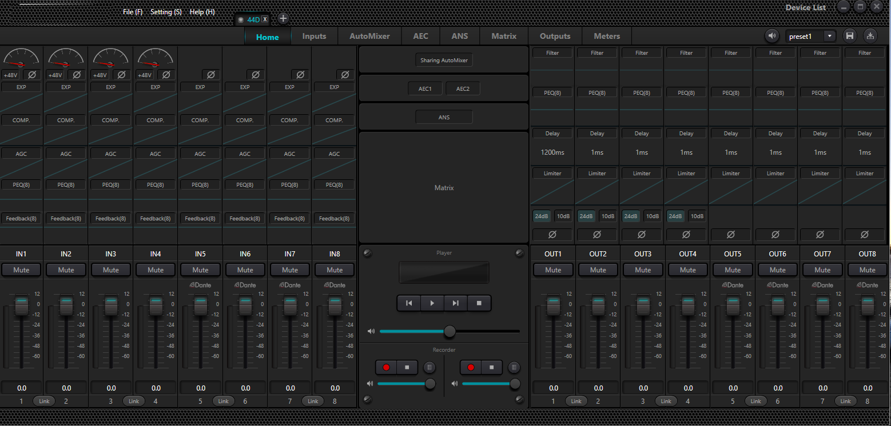The image size is (891, 426).
Task: Mute the IN3 channel
Action: click(111, 270)
